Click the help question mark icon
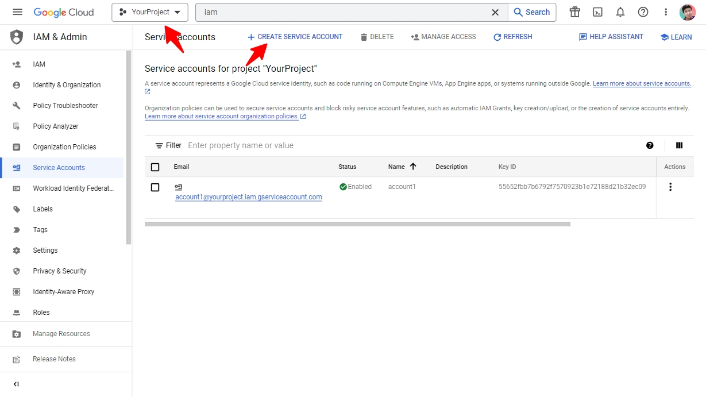This screenshot has height=397, width=706. pyautogui.click(x=643, y=12)
